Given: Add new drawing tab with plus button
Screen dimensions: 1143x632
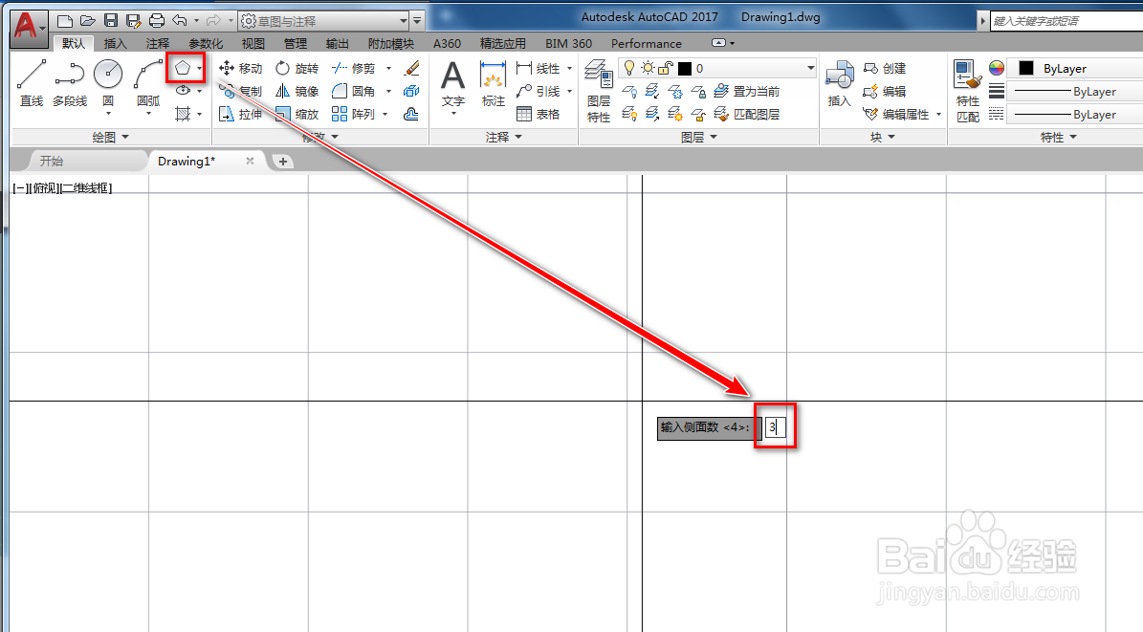Looking at the screenshot, I should (x=283, y=161).
